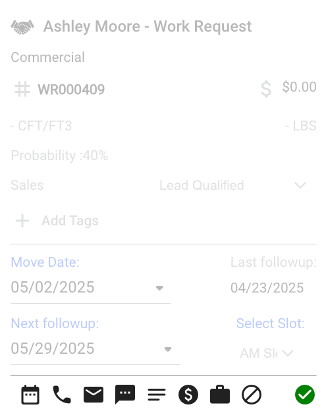This screenshot has width=324, height=419.
Task: Click Add Tags
Action: pyautogui.click(x=70, y=221)
